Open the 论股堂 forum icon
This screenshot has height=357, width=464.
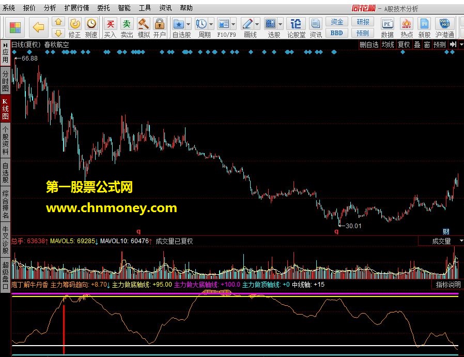click(x=296, y=24)
